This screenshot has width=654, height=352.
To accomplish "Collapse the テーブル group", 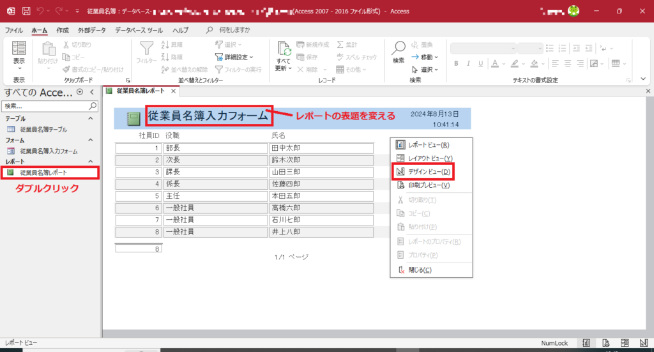I will click(91, 118).
